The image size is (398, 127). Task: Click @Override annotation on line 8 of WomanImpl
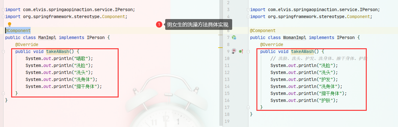click(272, 44)
